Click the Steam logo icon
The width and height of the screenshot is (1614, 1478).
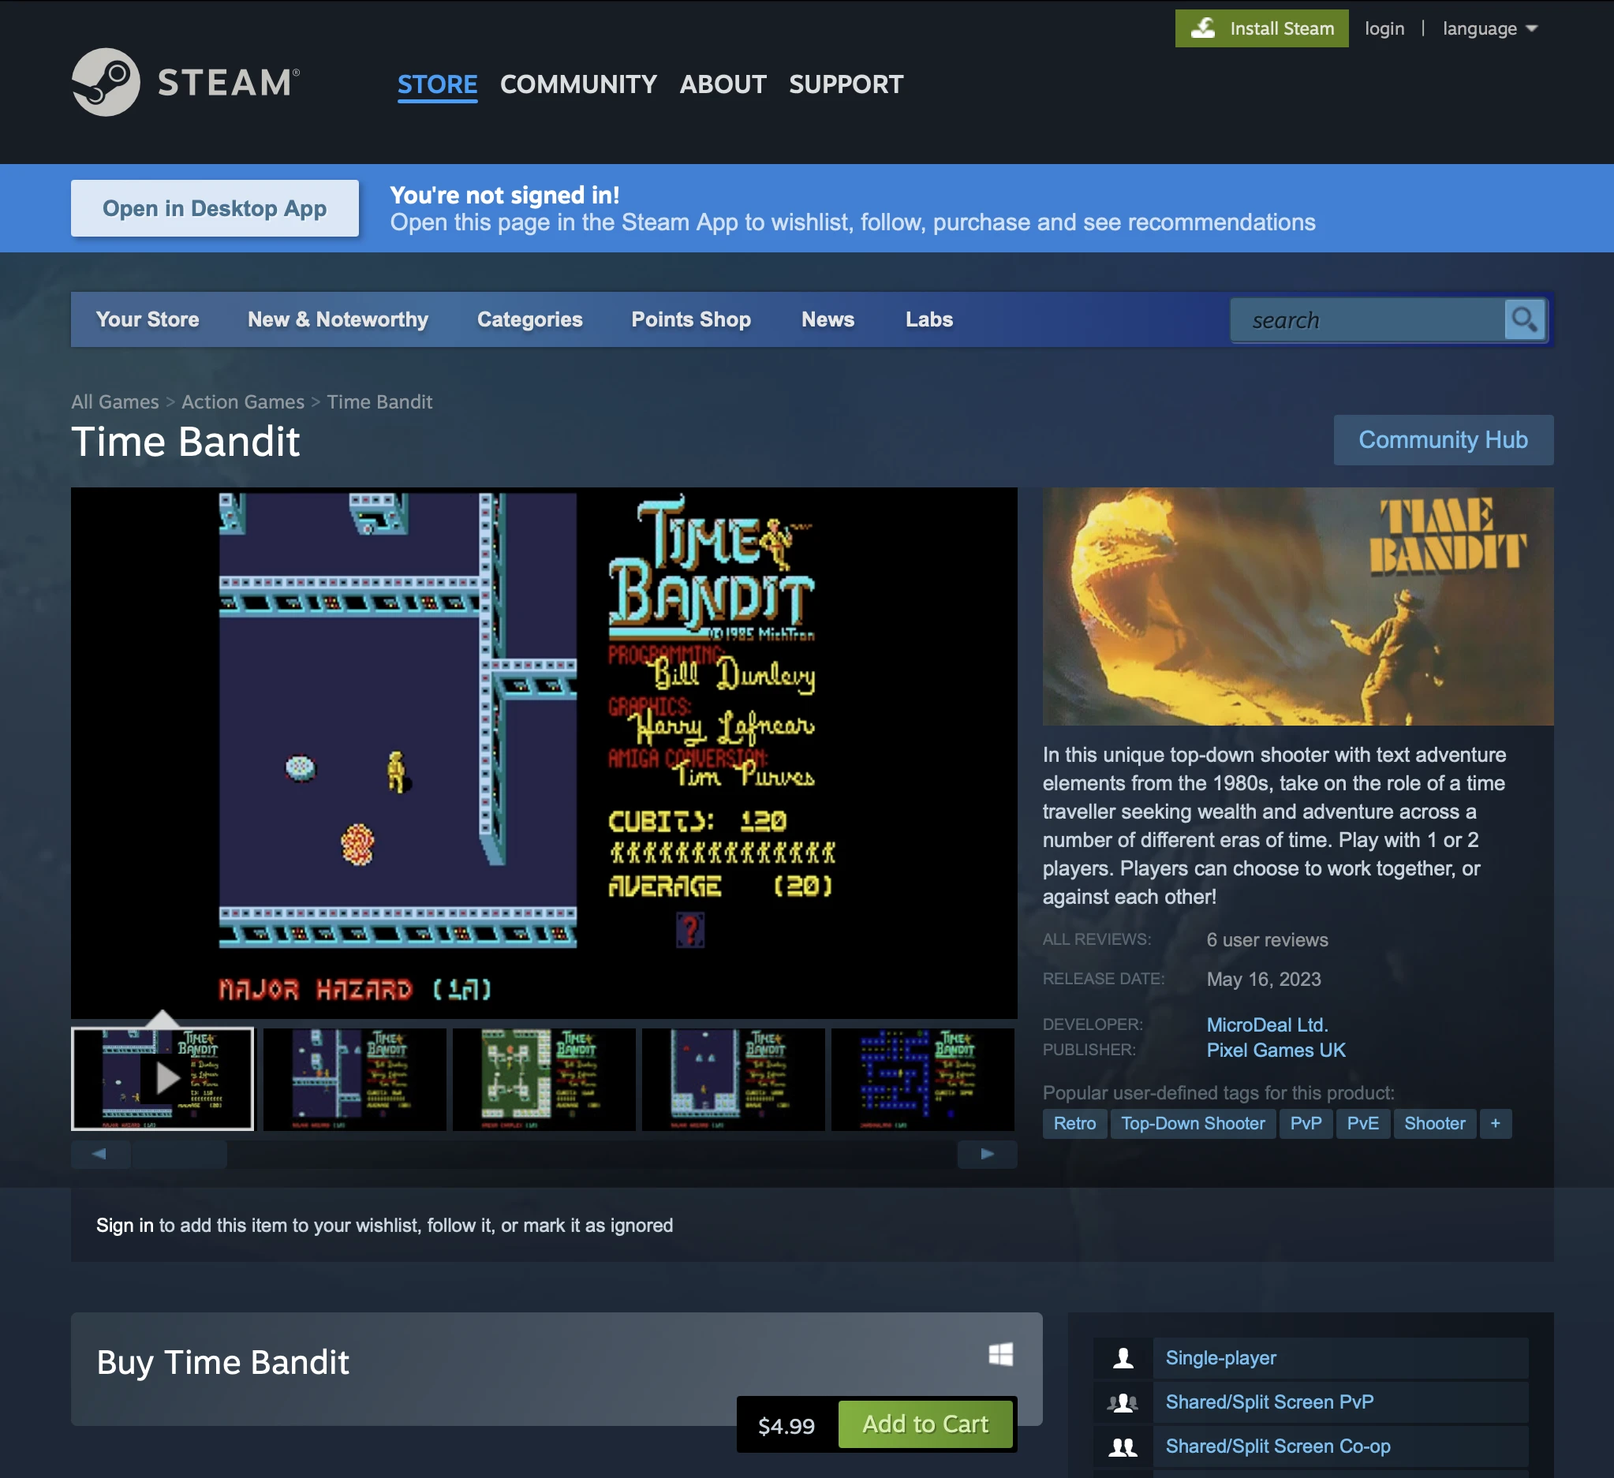106,83
